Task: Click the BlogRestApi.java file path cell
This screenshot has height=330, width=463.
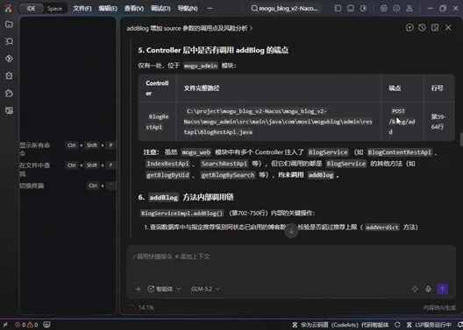Action: [x=279, y=122]
